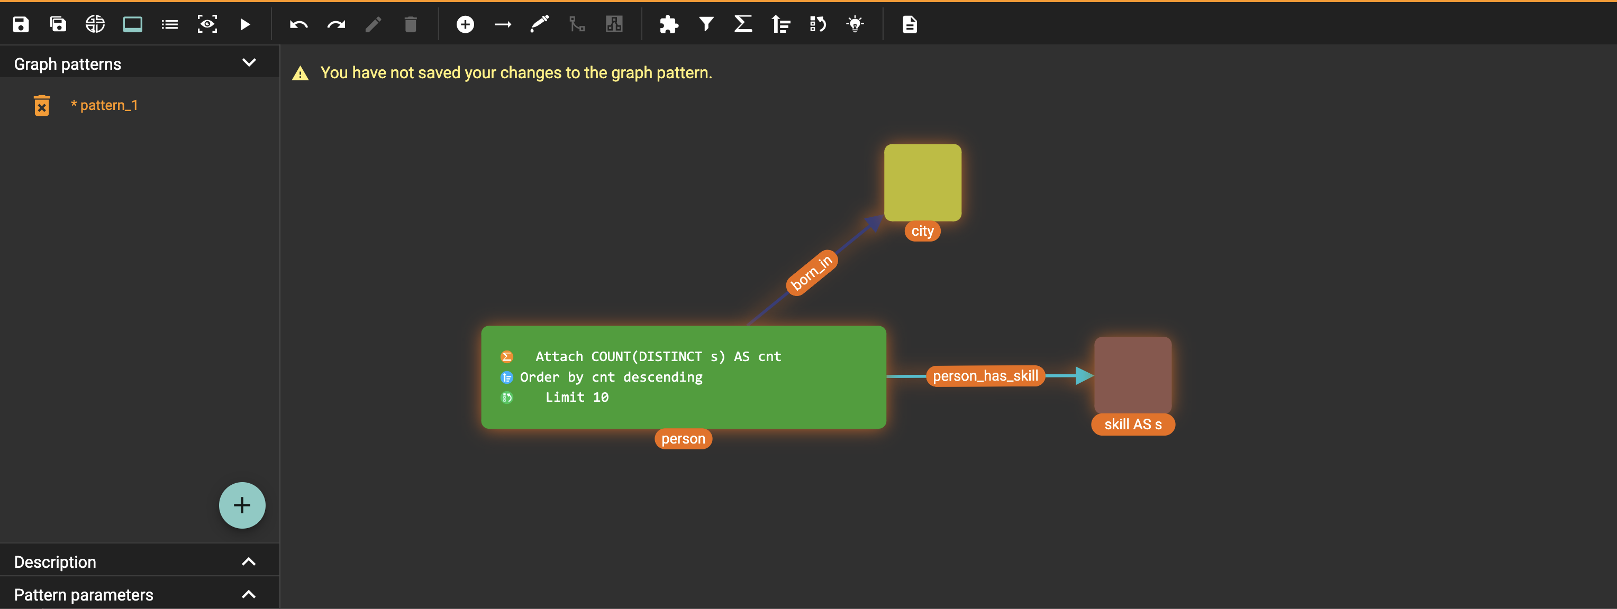Click the Save pattern icon
Viewport: 1617px width, 609px height.
21,24
